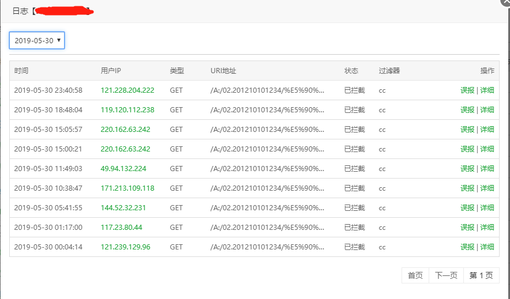
Task: Click IP address 144.52.32.231
Action: tap(123, 207)
